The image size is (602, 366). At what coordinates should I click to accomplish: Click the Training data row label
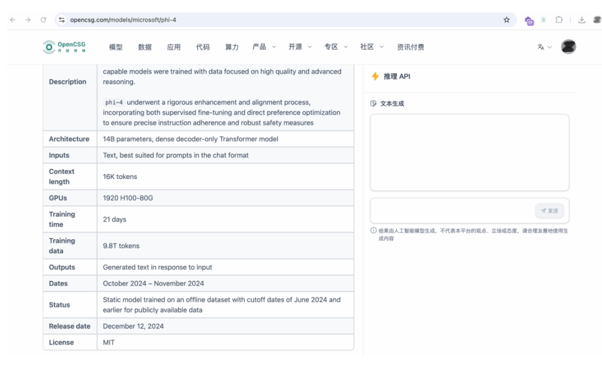62,246
